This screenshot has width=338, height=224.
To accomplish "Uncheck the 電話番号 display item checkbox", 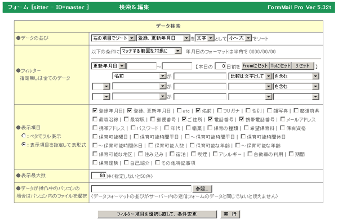I will (210, 119).
